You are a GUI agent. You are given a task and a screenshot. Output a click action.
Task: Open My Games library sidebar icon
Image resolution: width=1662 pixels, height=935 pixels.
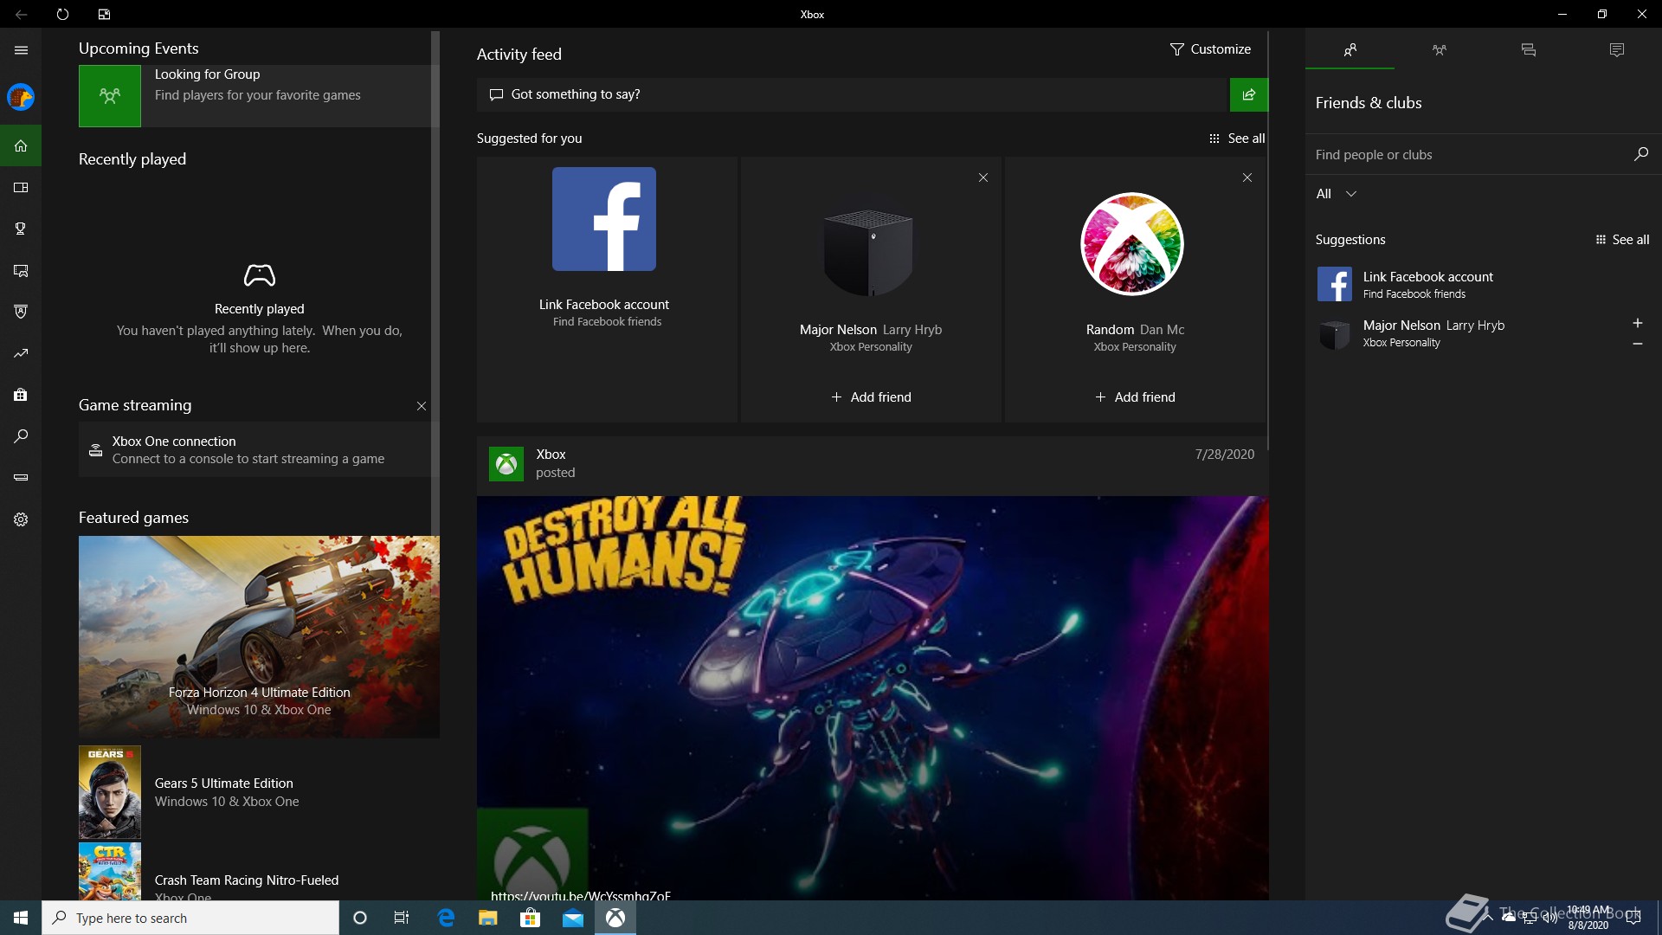[21, 188]
